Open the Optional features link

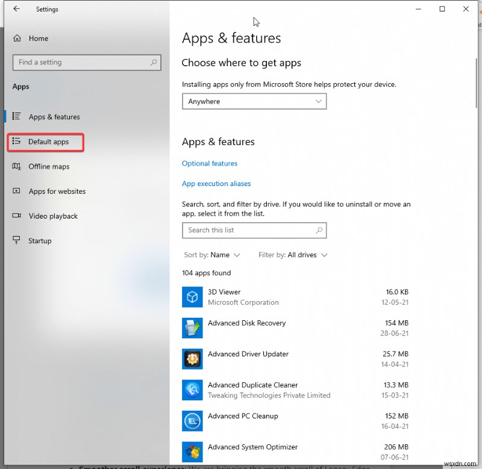click(209, 163)
